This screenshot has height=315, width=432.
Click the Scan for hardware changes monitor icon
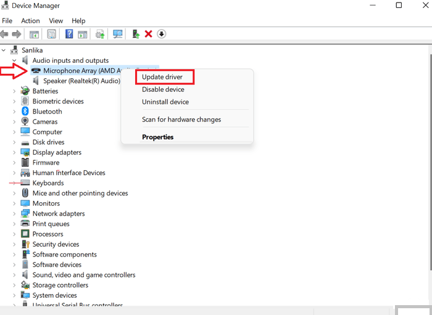click(x=118, y=34)
